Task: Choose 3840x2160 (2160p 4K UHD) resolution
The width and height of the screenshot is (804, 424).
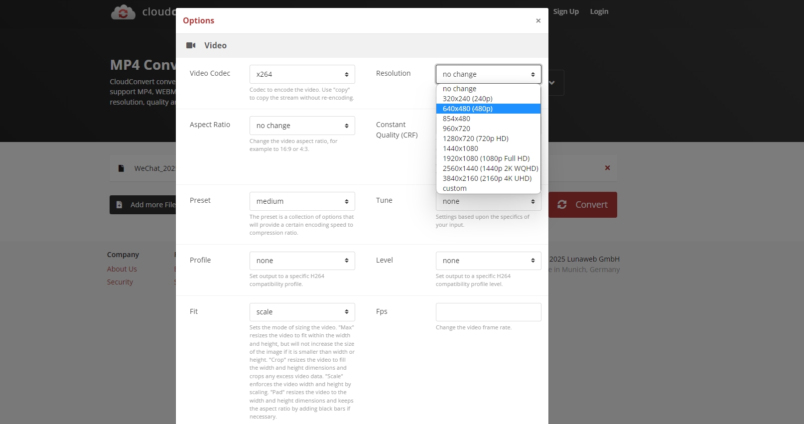Action: (488, 178)
